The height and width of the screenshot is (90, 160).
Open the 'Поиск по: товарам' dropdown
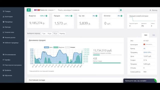pyautogui.click(x=44, y=10)
